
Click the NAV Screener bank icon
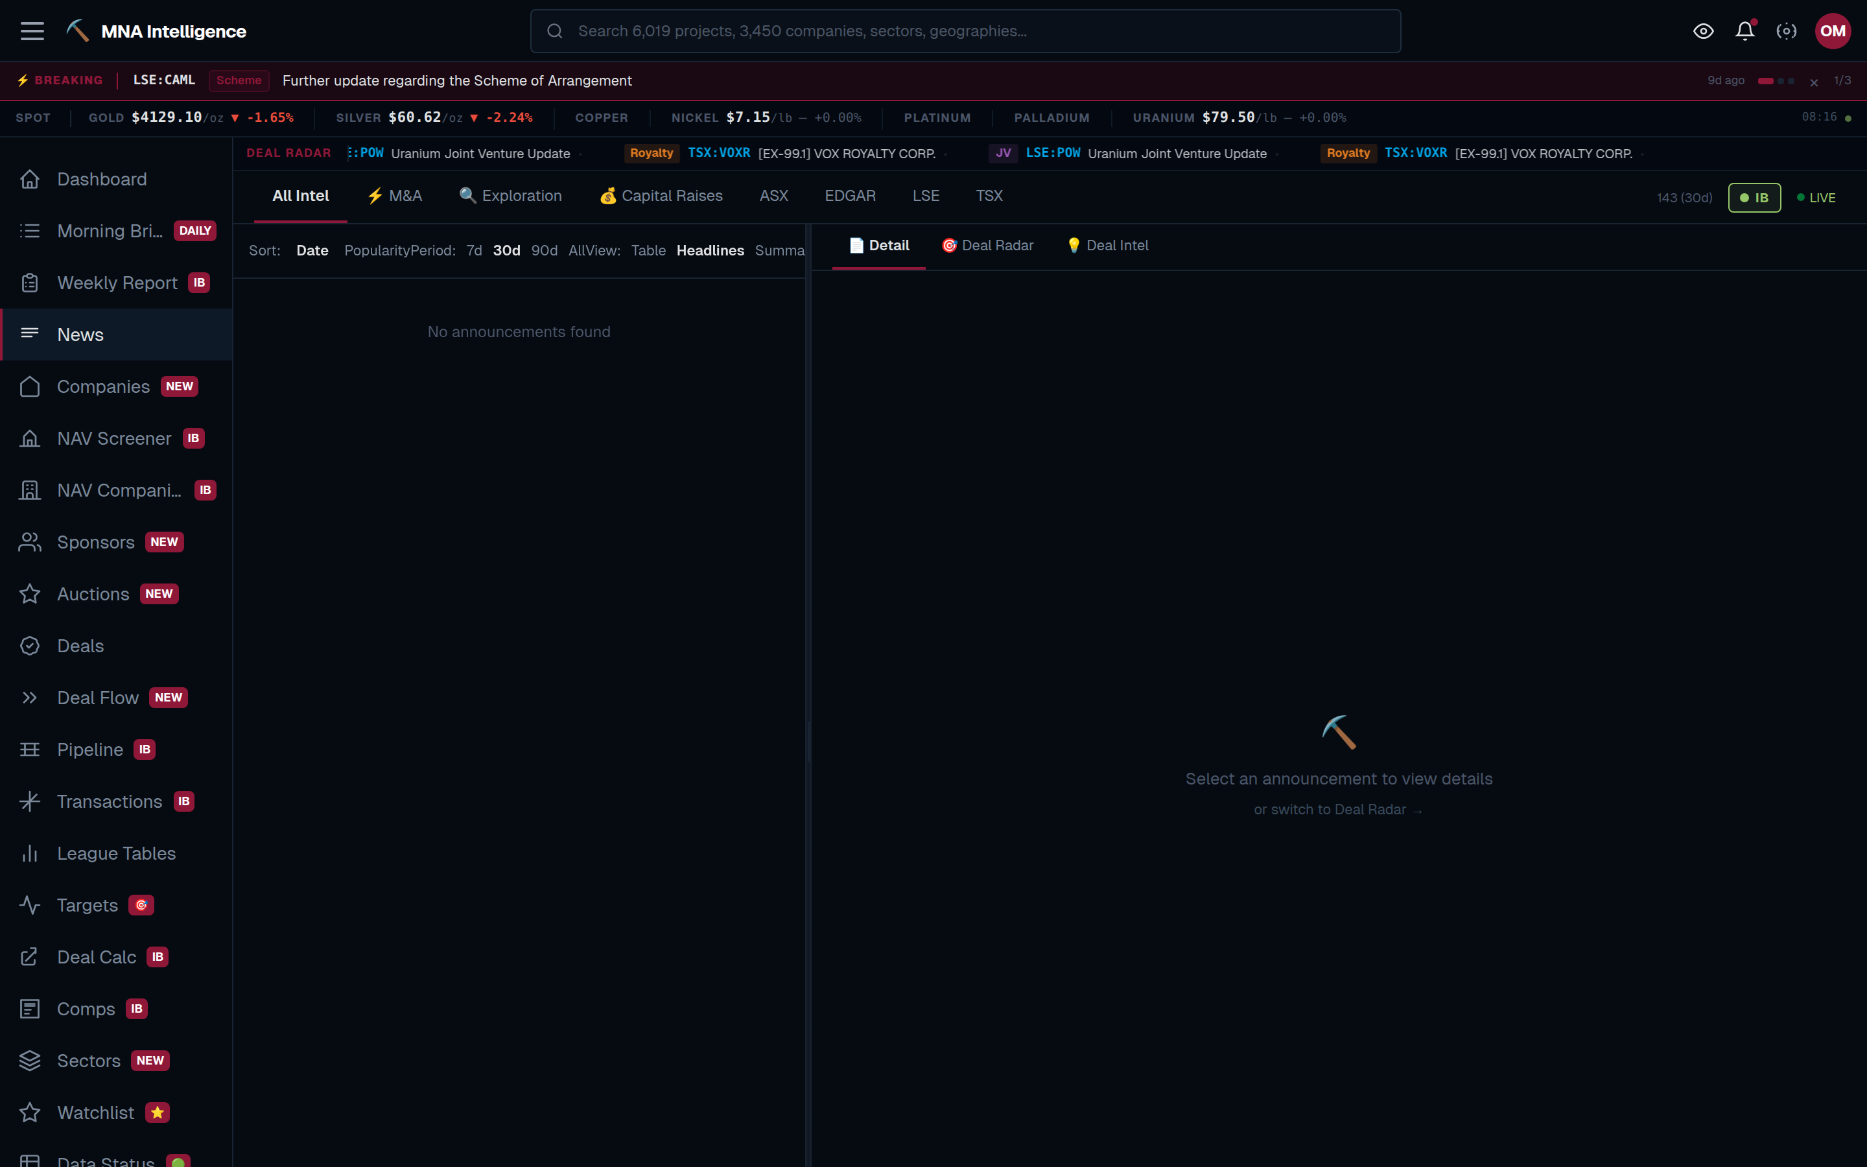(x=29, y=438)
